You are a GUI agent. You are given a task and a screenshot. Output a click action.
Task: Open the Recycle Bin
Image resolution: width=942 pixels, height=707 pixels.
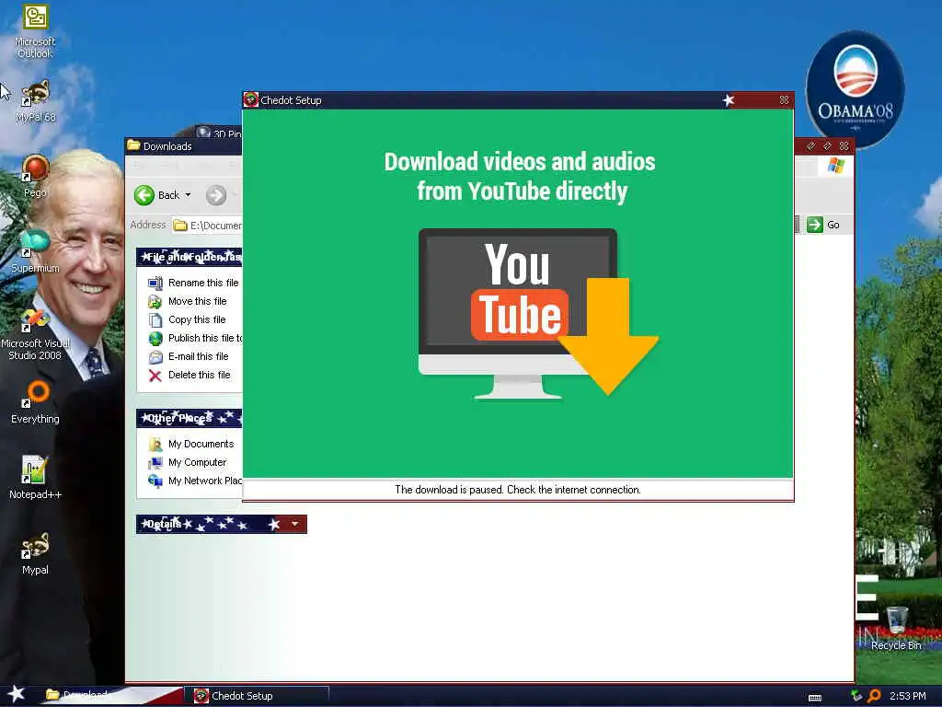tap(896, 628)
